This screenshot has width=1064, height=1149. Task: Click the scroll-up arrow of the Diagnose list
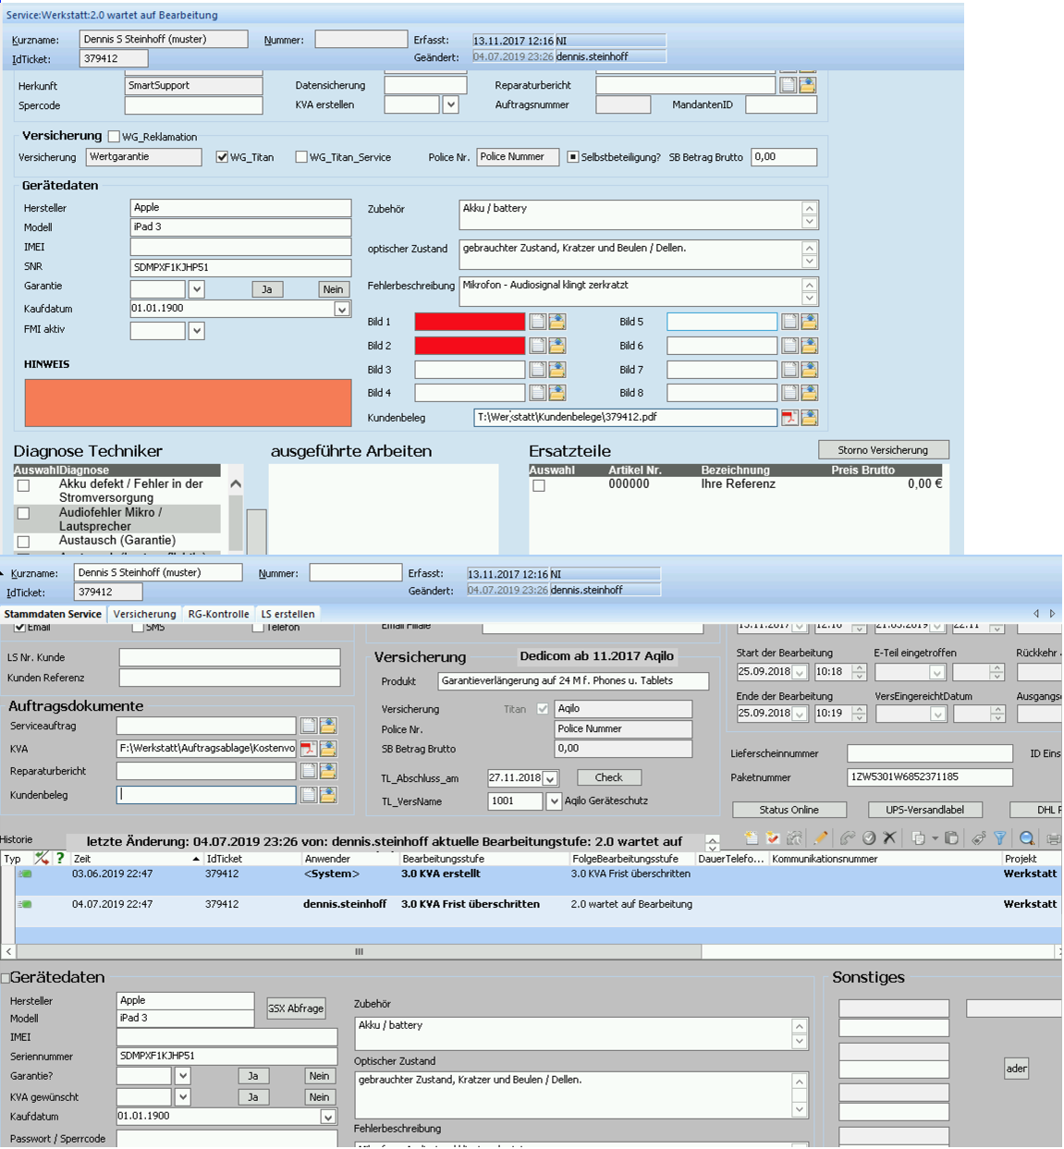(x=236, y=483)
